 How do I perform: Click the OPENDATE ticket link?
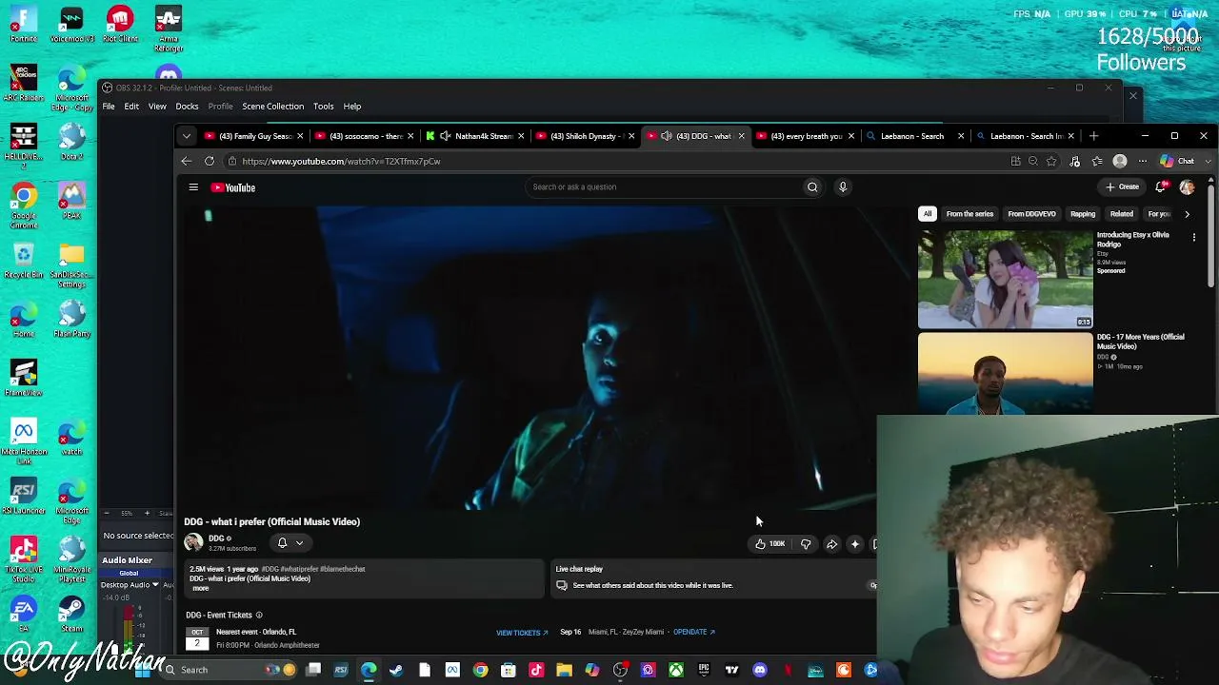693,632
